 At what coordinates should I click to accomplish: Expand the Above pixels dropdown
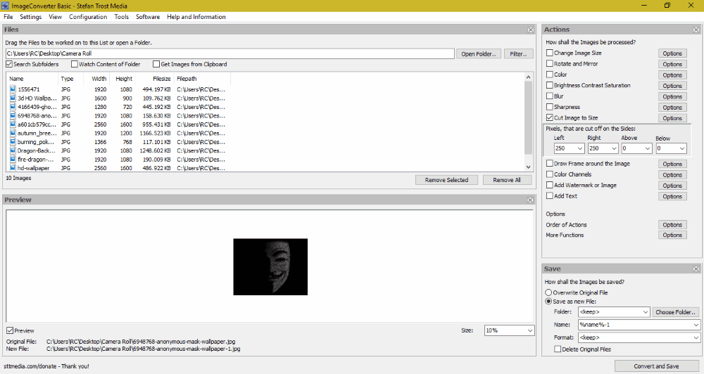click(x=648, y=148)
